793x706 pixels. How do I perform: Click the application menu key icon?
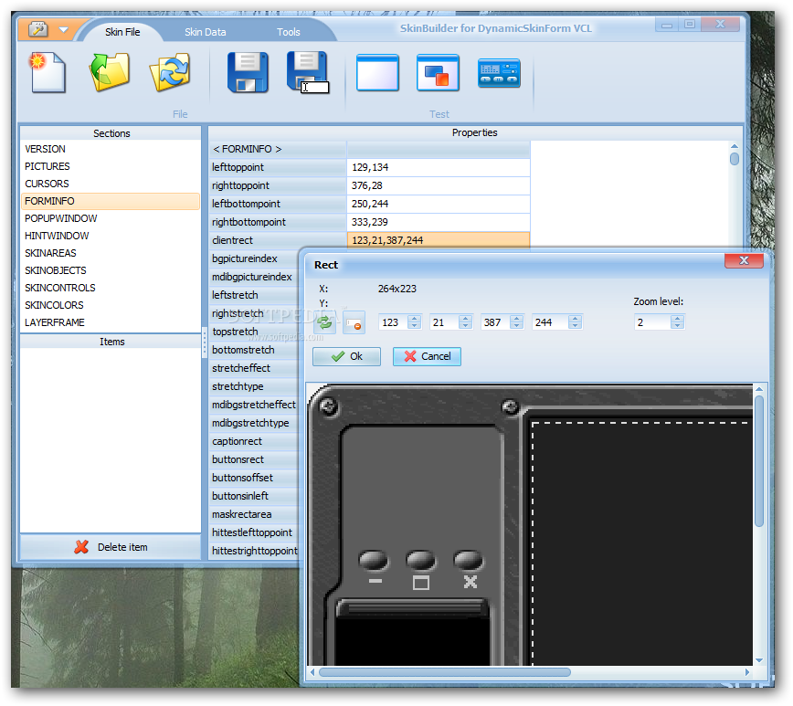click(x=38, y=29)
